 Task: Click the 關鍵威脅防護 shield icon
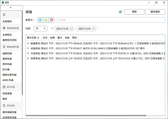coord(4,47)
